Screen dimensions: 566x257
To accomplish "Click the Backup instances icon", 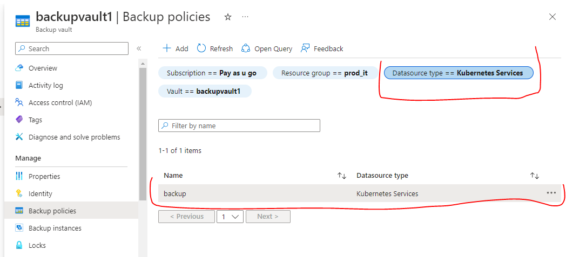I will click(x=19, y=228).
